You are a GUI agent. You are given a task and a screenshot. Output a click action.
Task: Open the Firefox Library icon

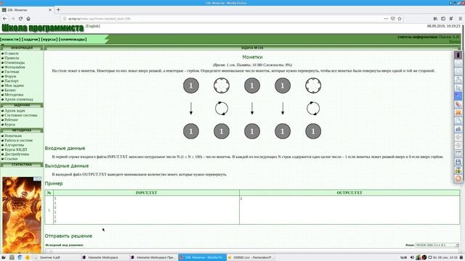click(435, 18)
